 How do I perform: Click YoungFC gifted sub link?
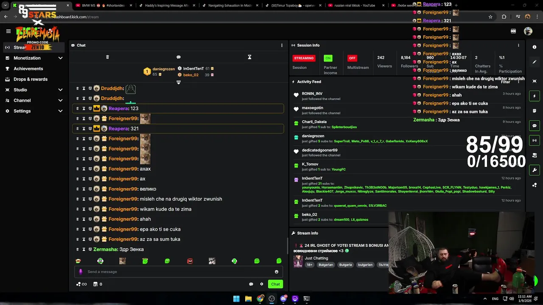click(x=339, y=169)
